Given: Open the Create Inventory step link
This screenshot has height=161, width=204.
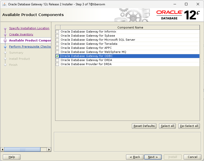Looking at the screenshot, I should pyautogui.click(x=21, y=34).
